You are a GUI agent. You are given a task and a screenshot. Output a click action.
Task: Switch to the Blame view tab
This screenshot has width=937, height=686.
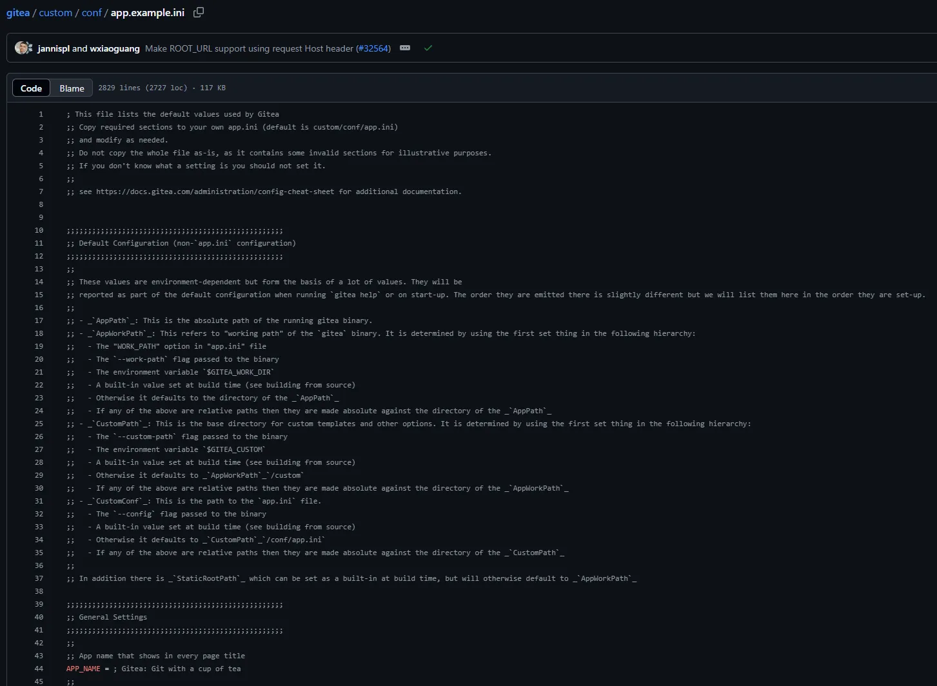tap(72, 88)
